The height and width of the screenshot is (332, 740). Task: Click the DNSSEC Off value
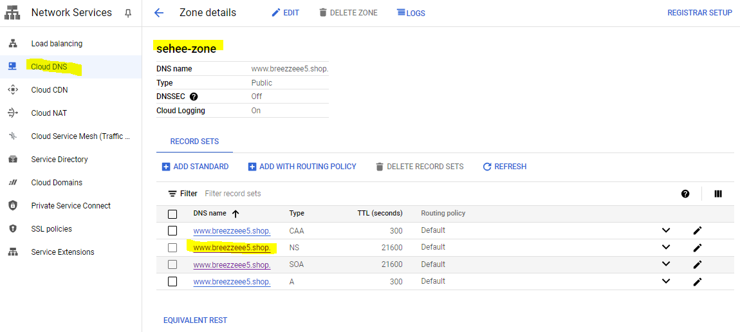coord(257,97)
